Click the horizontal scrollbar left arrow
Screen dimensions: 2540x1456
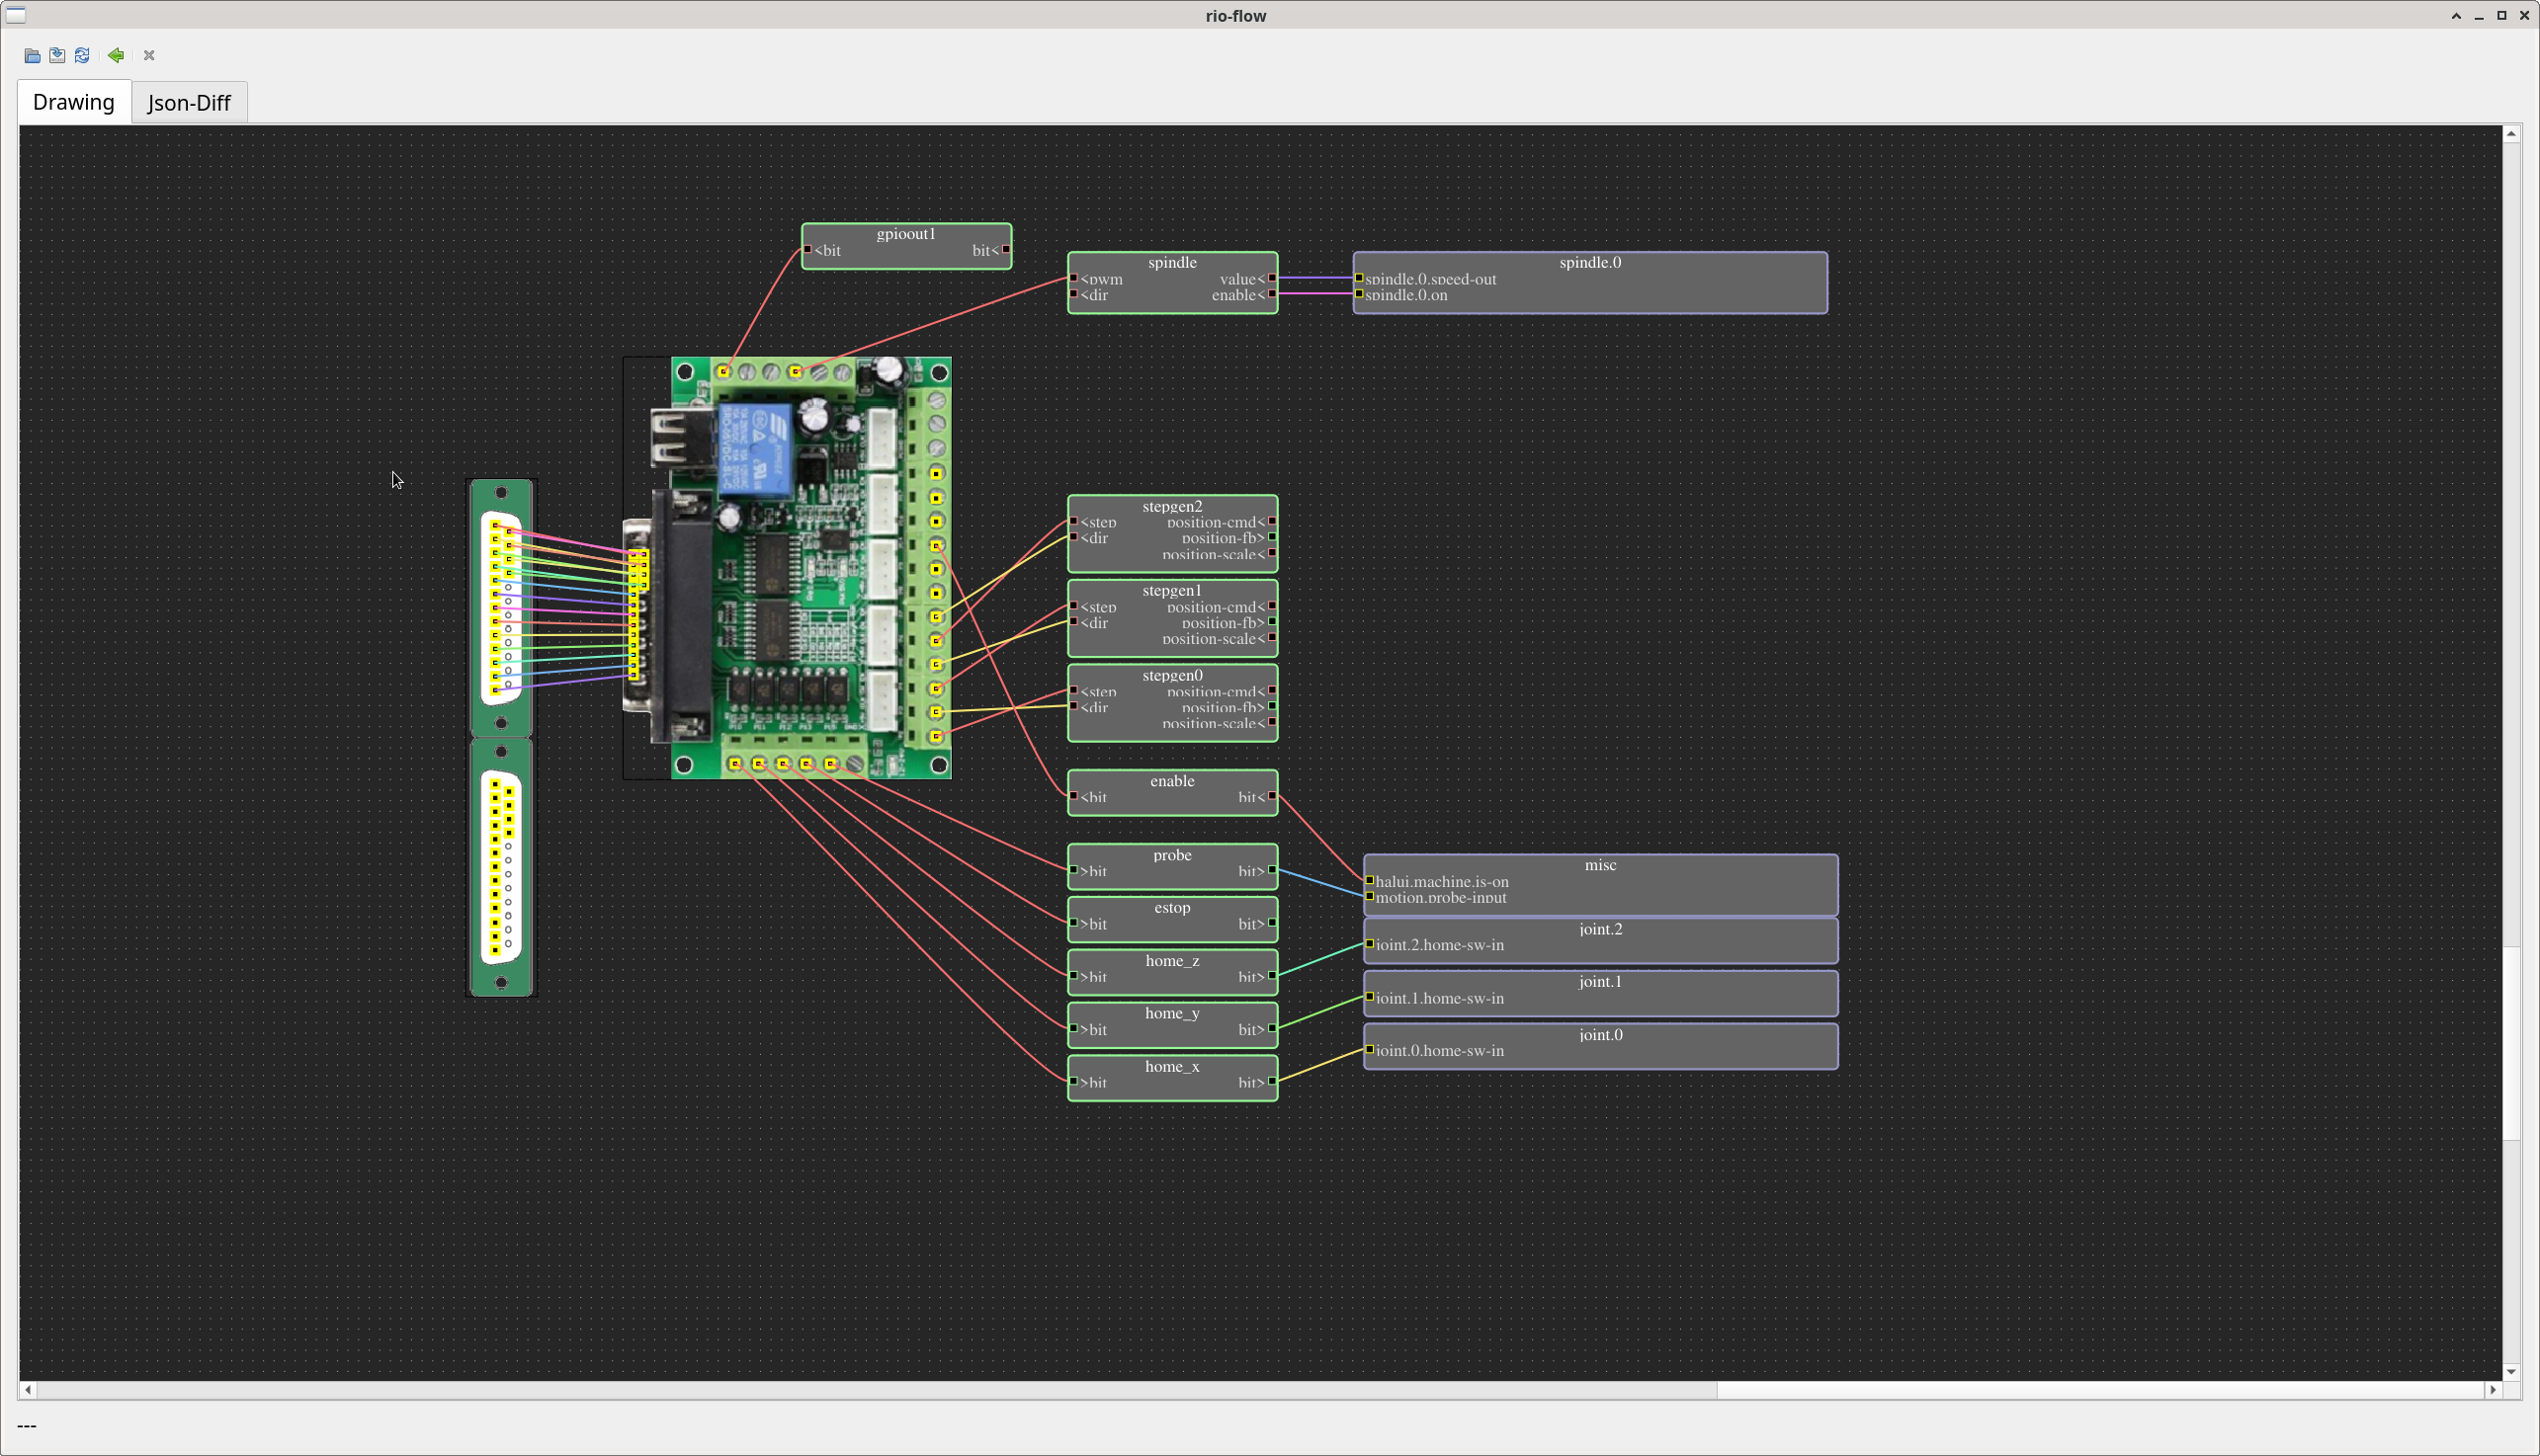point(28,1390)
